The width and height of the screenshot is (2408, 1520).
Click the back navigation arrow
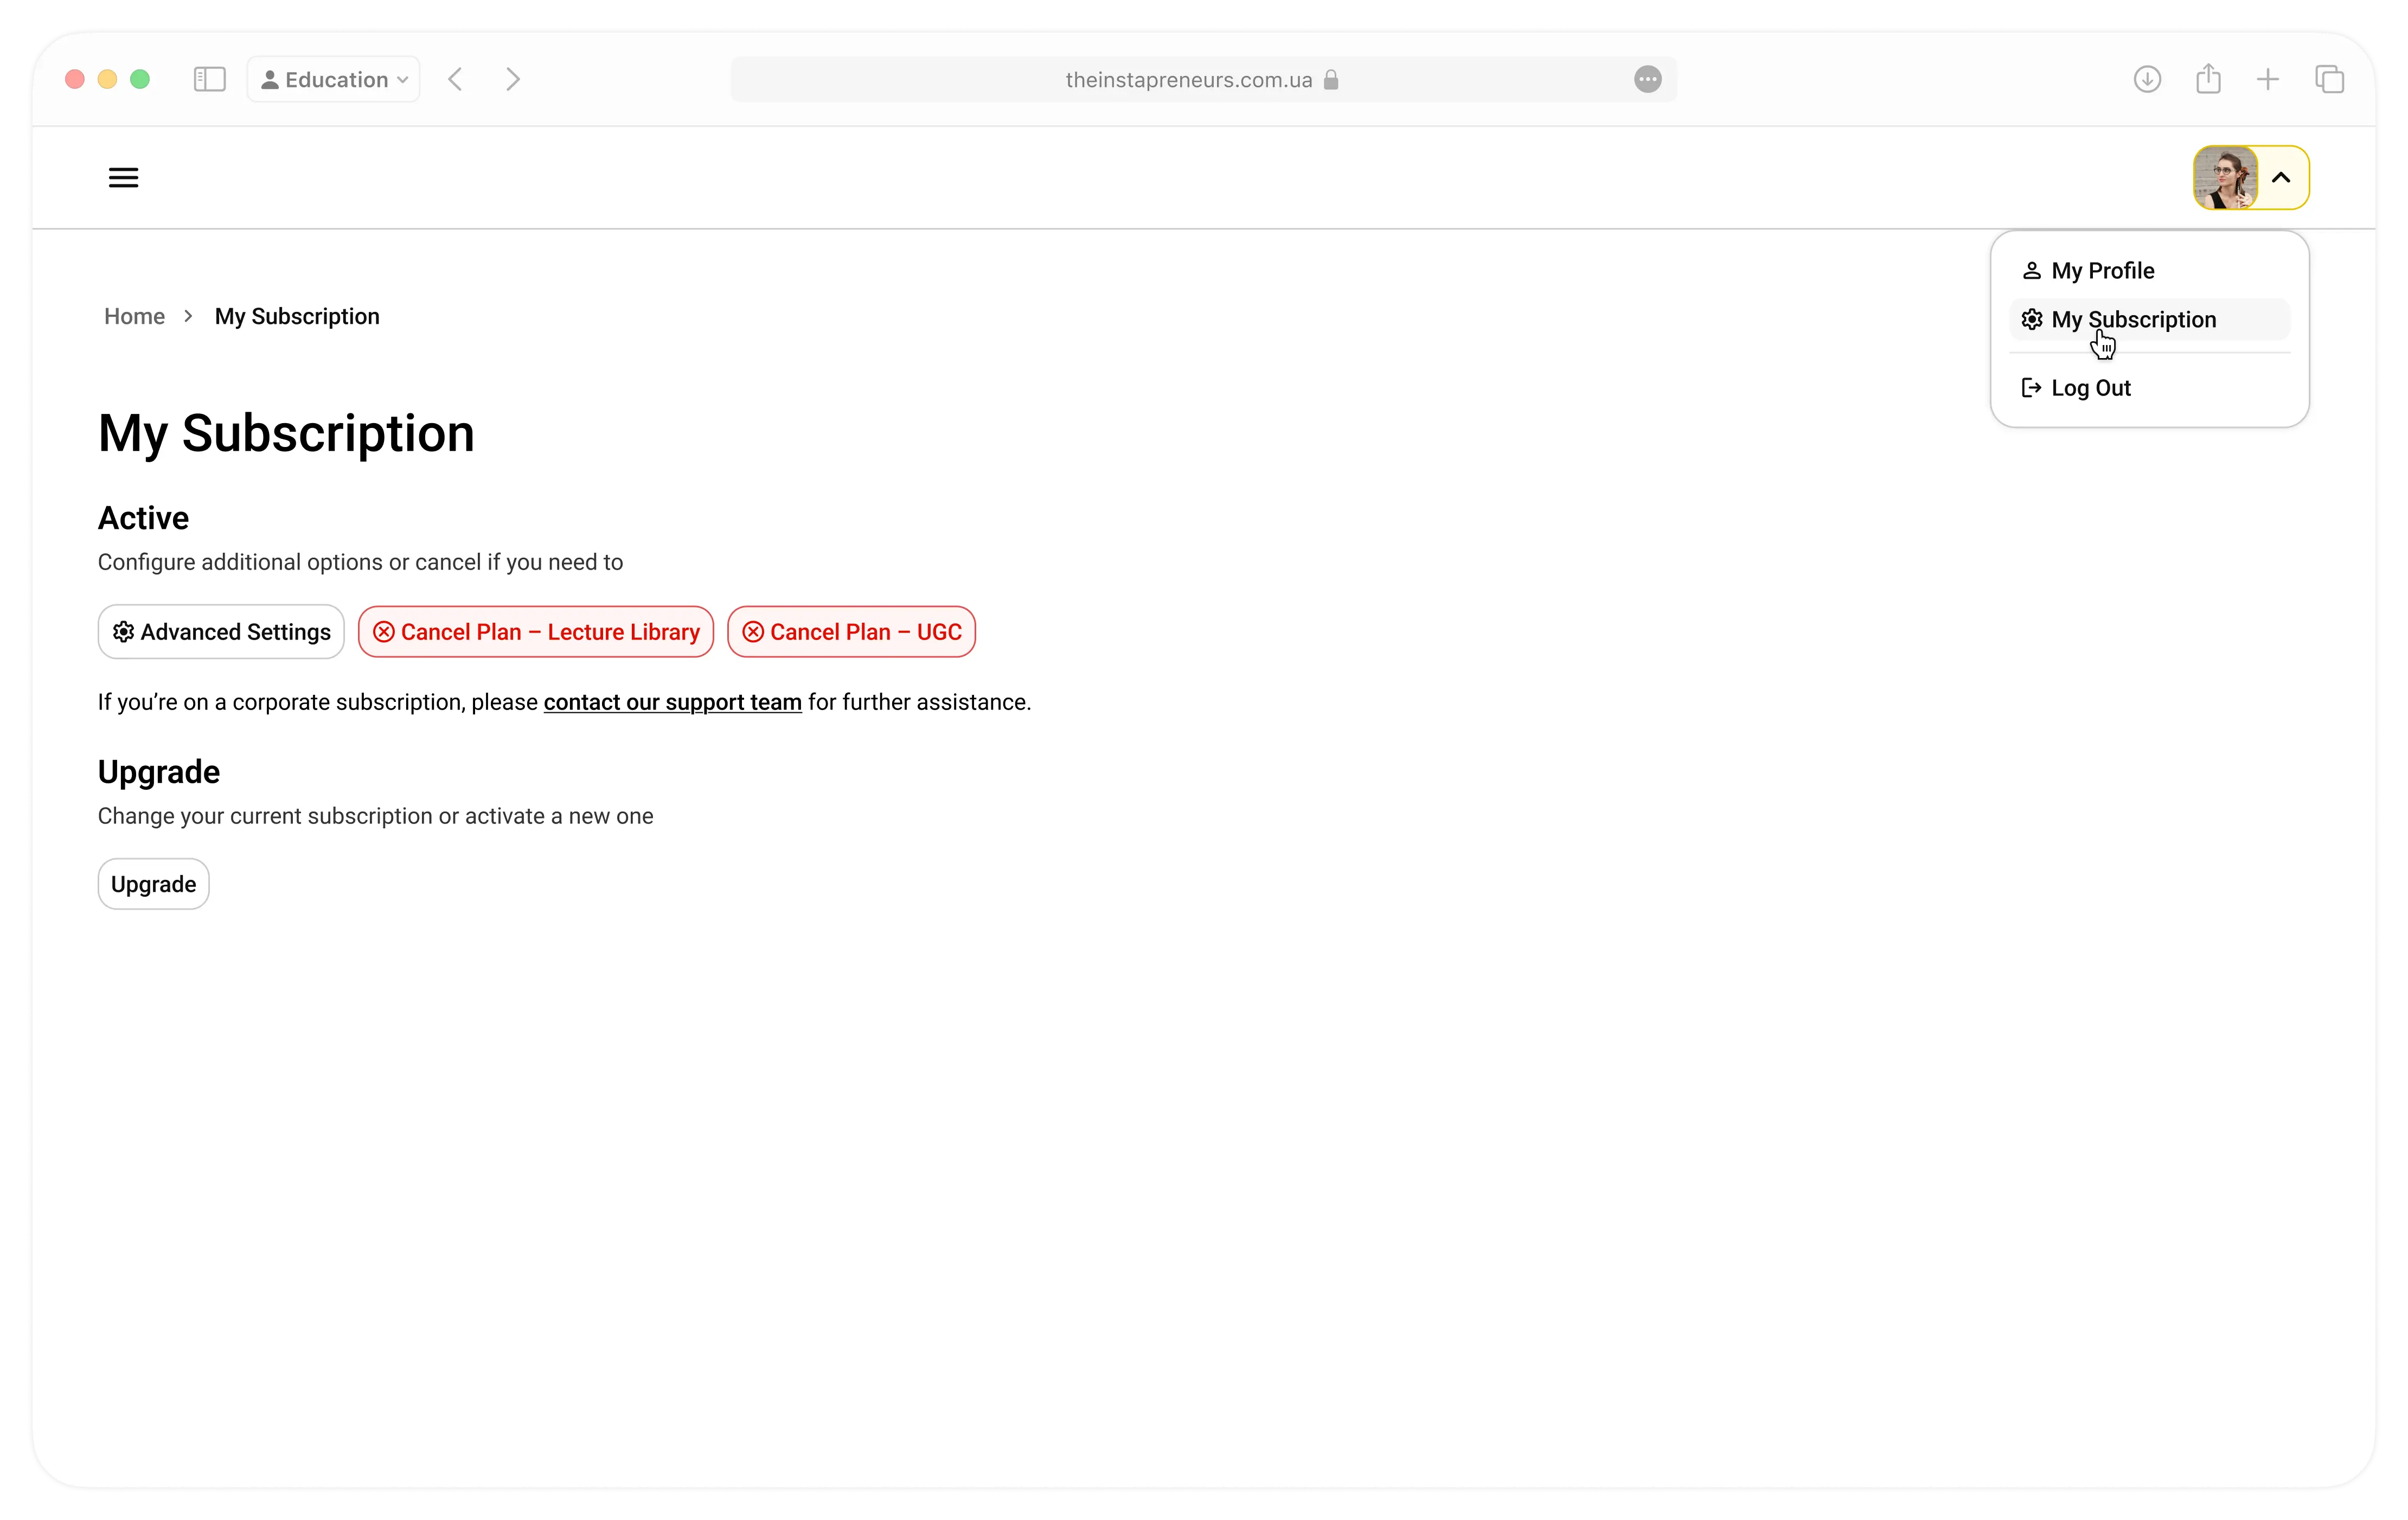(455, 79)
